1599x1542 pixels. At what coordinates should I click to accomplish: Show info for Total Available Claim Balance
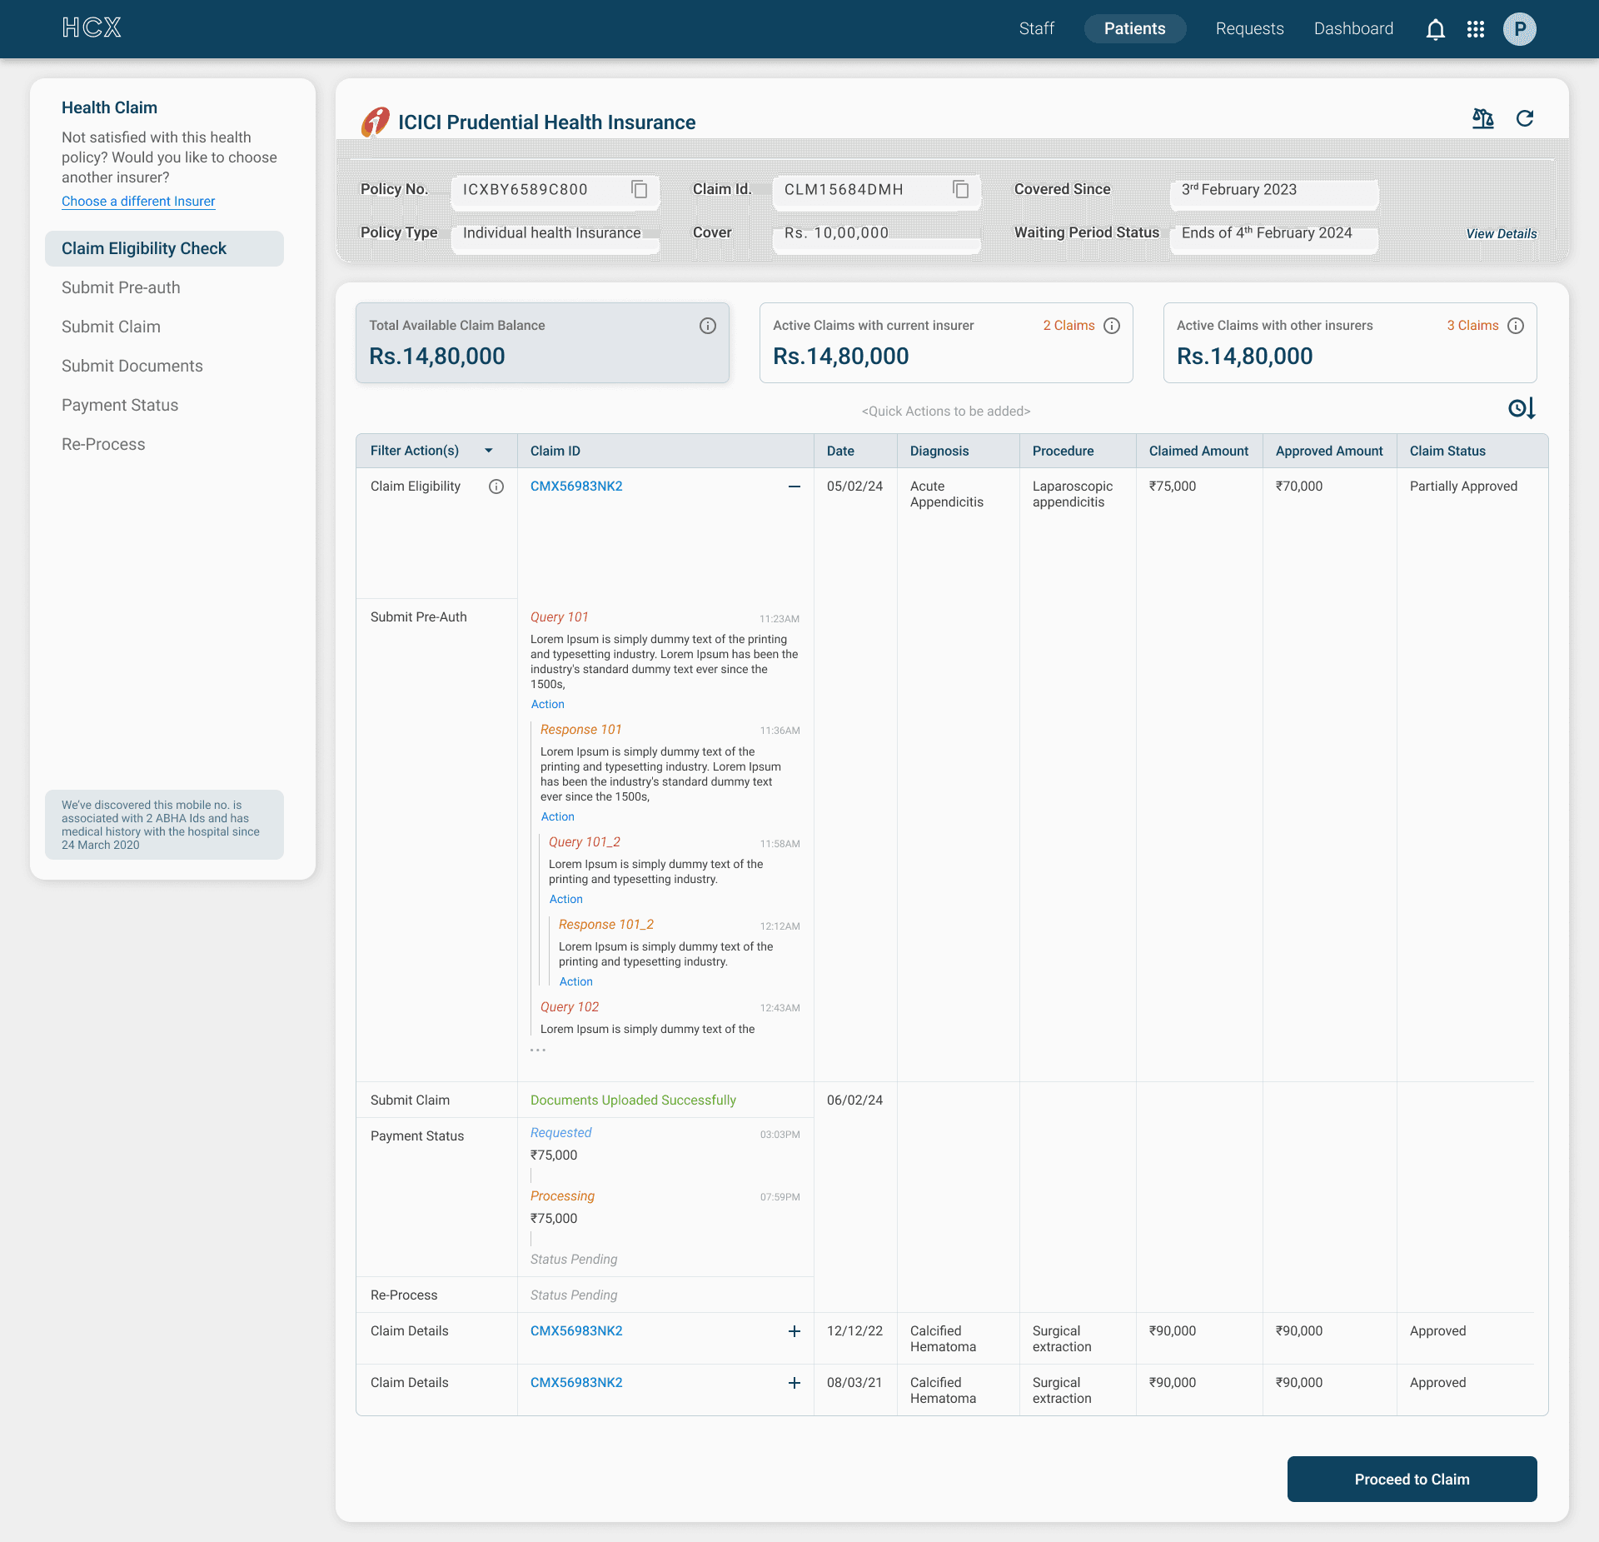(x=707, y=326)
